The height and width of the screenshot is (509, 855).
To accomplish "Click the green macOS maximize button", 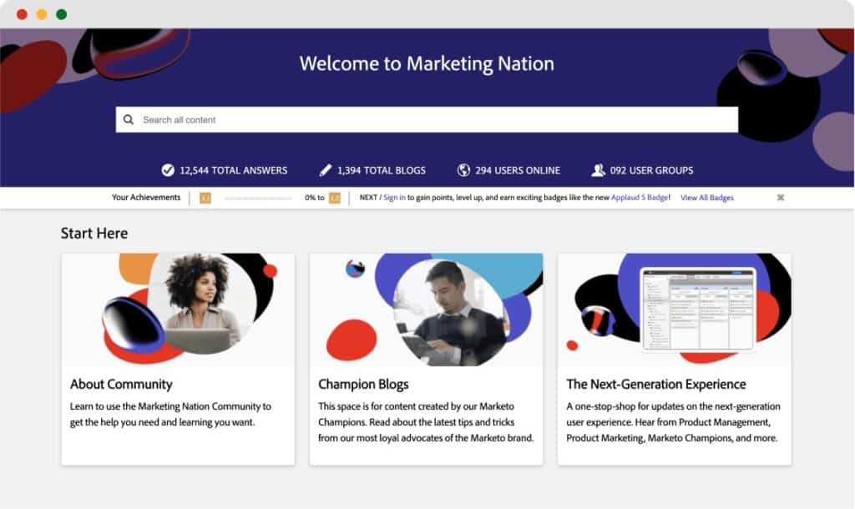I will tap(62, 14).
